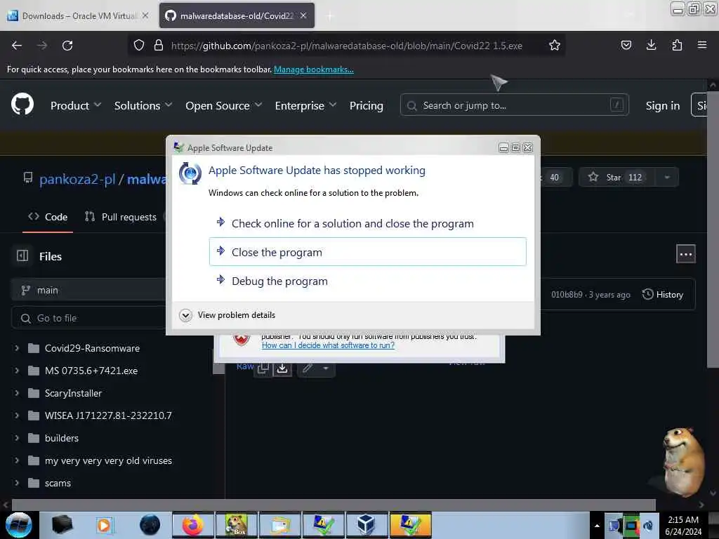The width and height of the screenshot is (719, 539).
Task: Click the Files side panel toggle icon
Action: 22,255
